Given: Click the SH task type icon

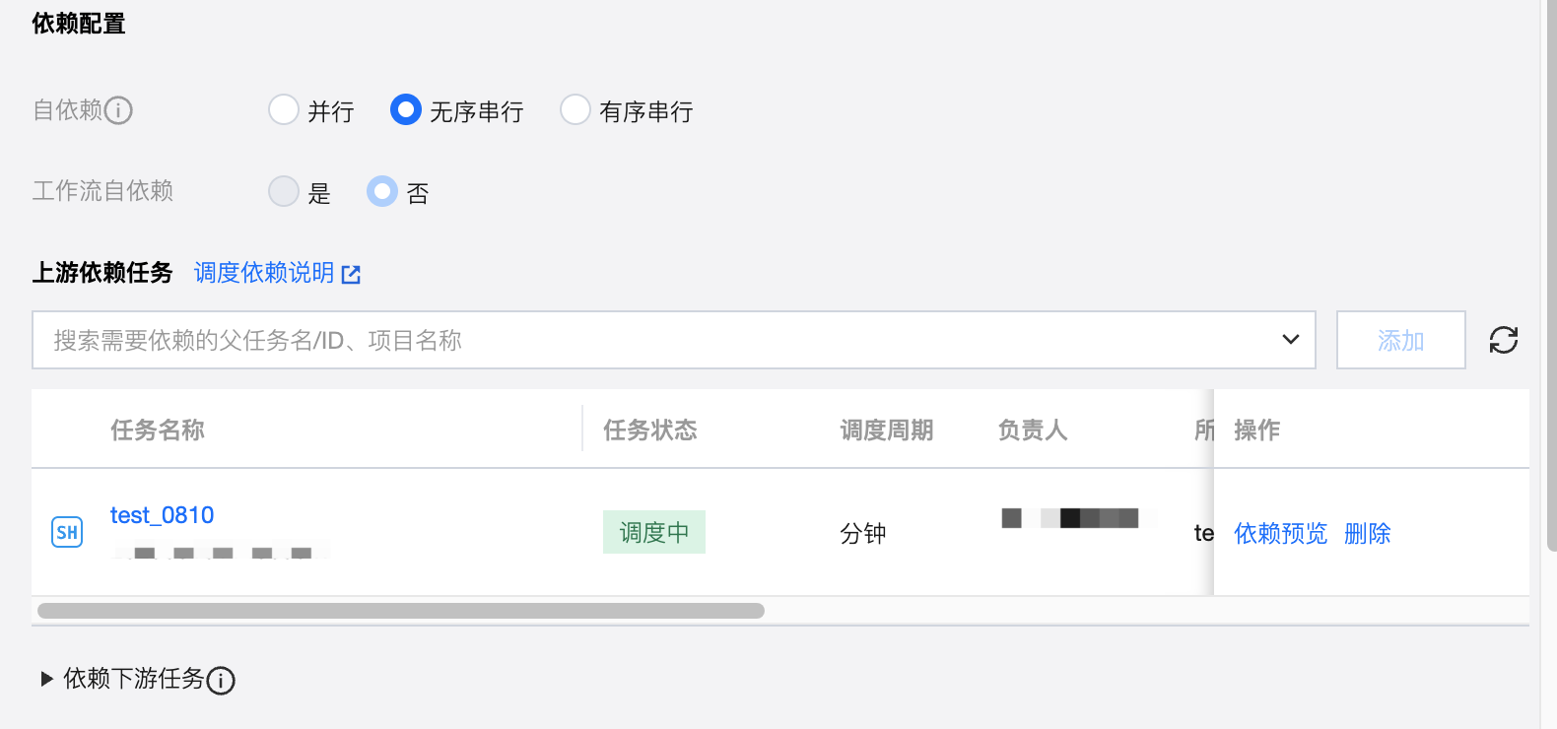Looking at the screenshot, I should (67, 533).
